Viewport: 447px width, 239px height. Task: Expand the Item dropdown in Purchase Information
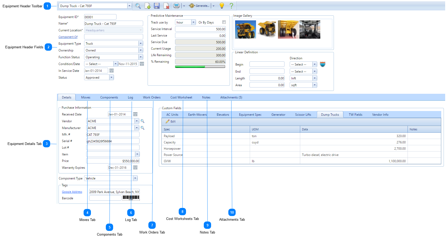point(137,154)
